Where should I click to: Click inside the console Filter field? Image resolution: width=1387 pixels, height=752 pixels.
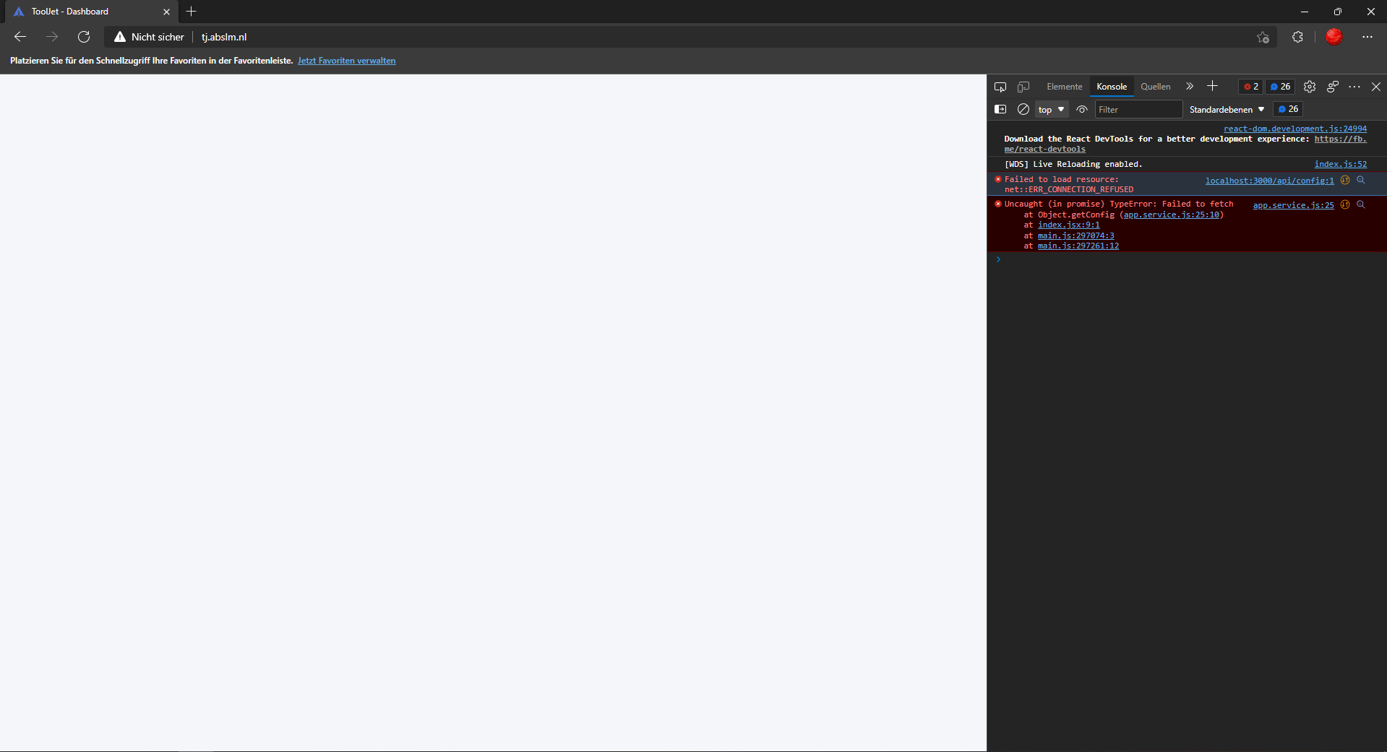[x=1138, y=109]
